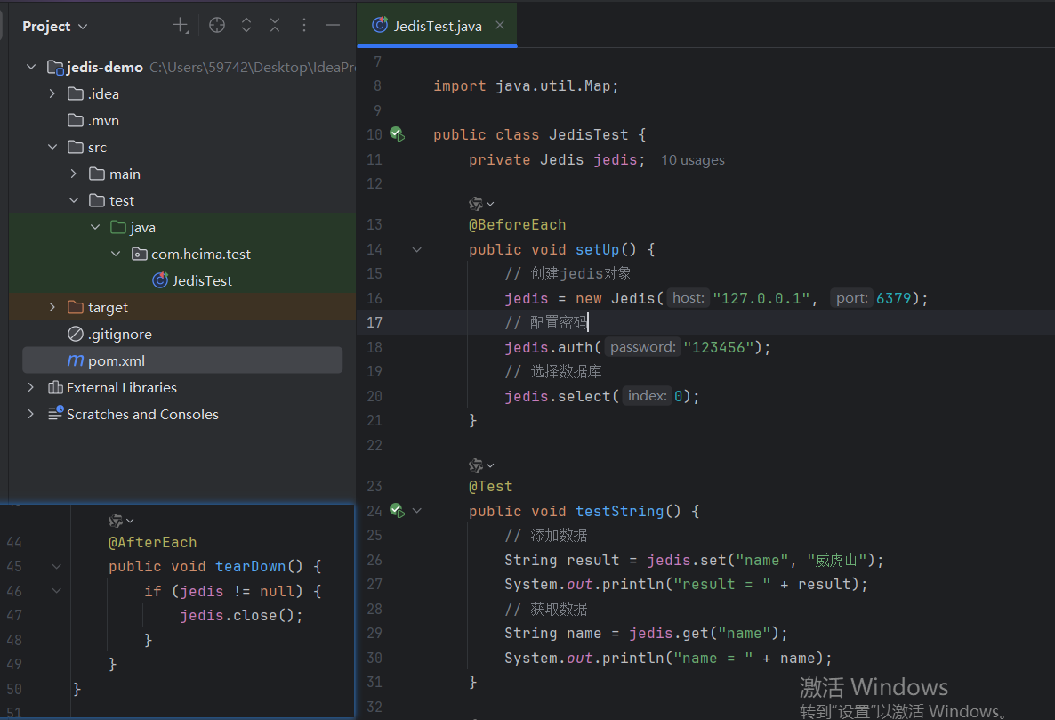The image size is (1055, 720).
Task: Click the password: parameter hint
Action: click(642, 347)
